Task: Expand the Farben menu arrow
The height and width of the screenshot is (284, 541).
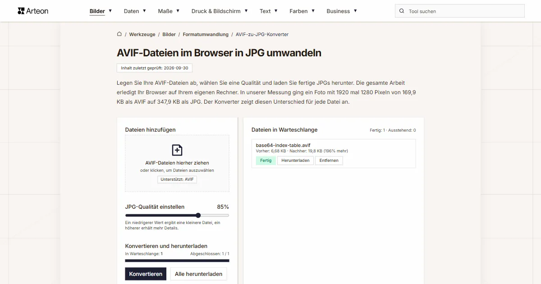Action: (x=313, y=11)
